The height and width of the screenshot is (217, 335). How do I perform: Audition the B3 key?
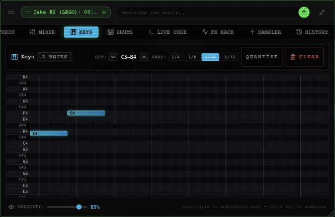pos(18,149)
